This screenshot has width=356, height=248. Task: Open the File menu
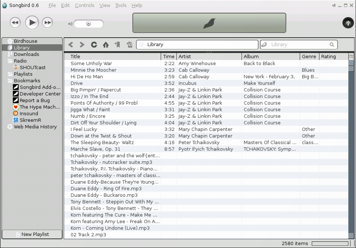(52, 5)
